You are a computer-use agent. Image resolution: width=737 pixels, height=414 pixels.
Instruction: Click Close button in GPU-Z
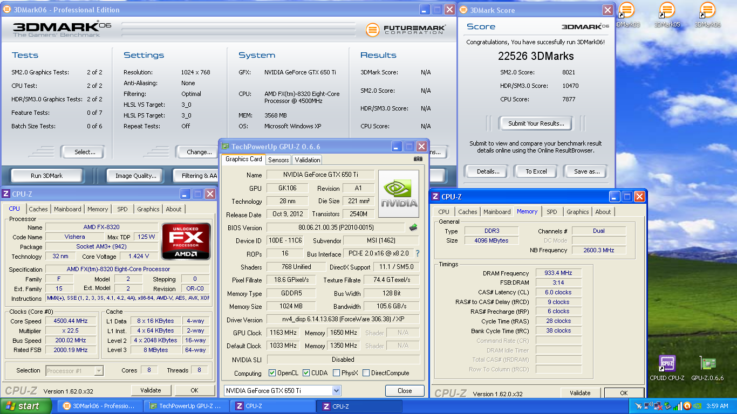(405, 391)
